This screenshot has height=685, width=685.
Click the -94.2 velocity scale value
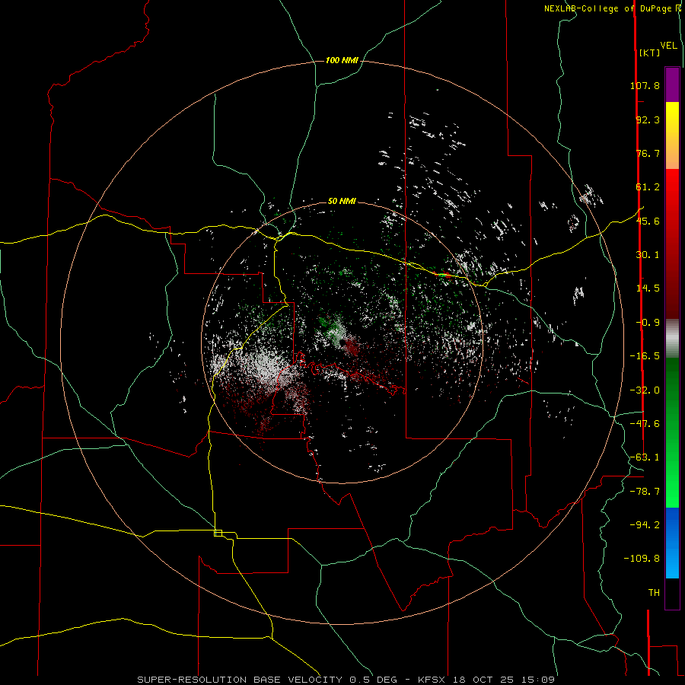pos(645,525)
